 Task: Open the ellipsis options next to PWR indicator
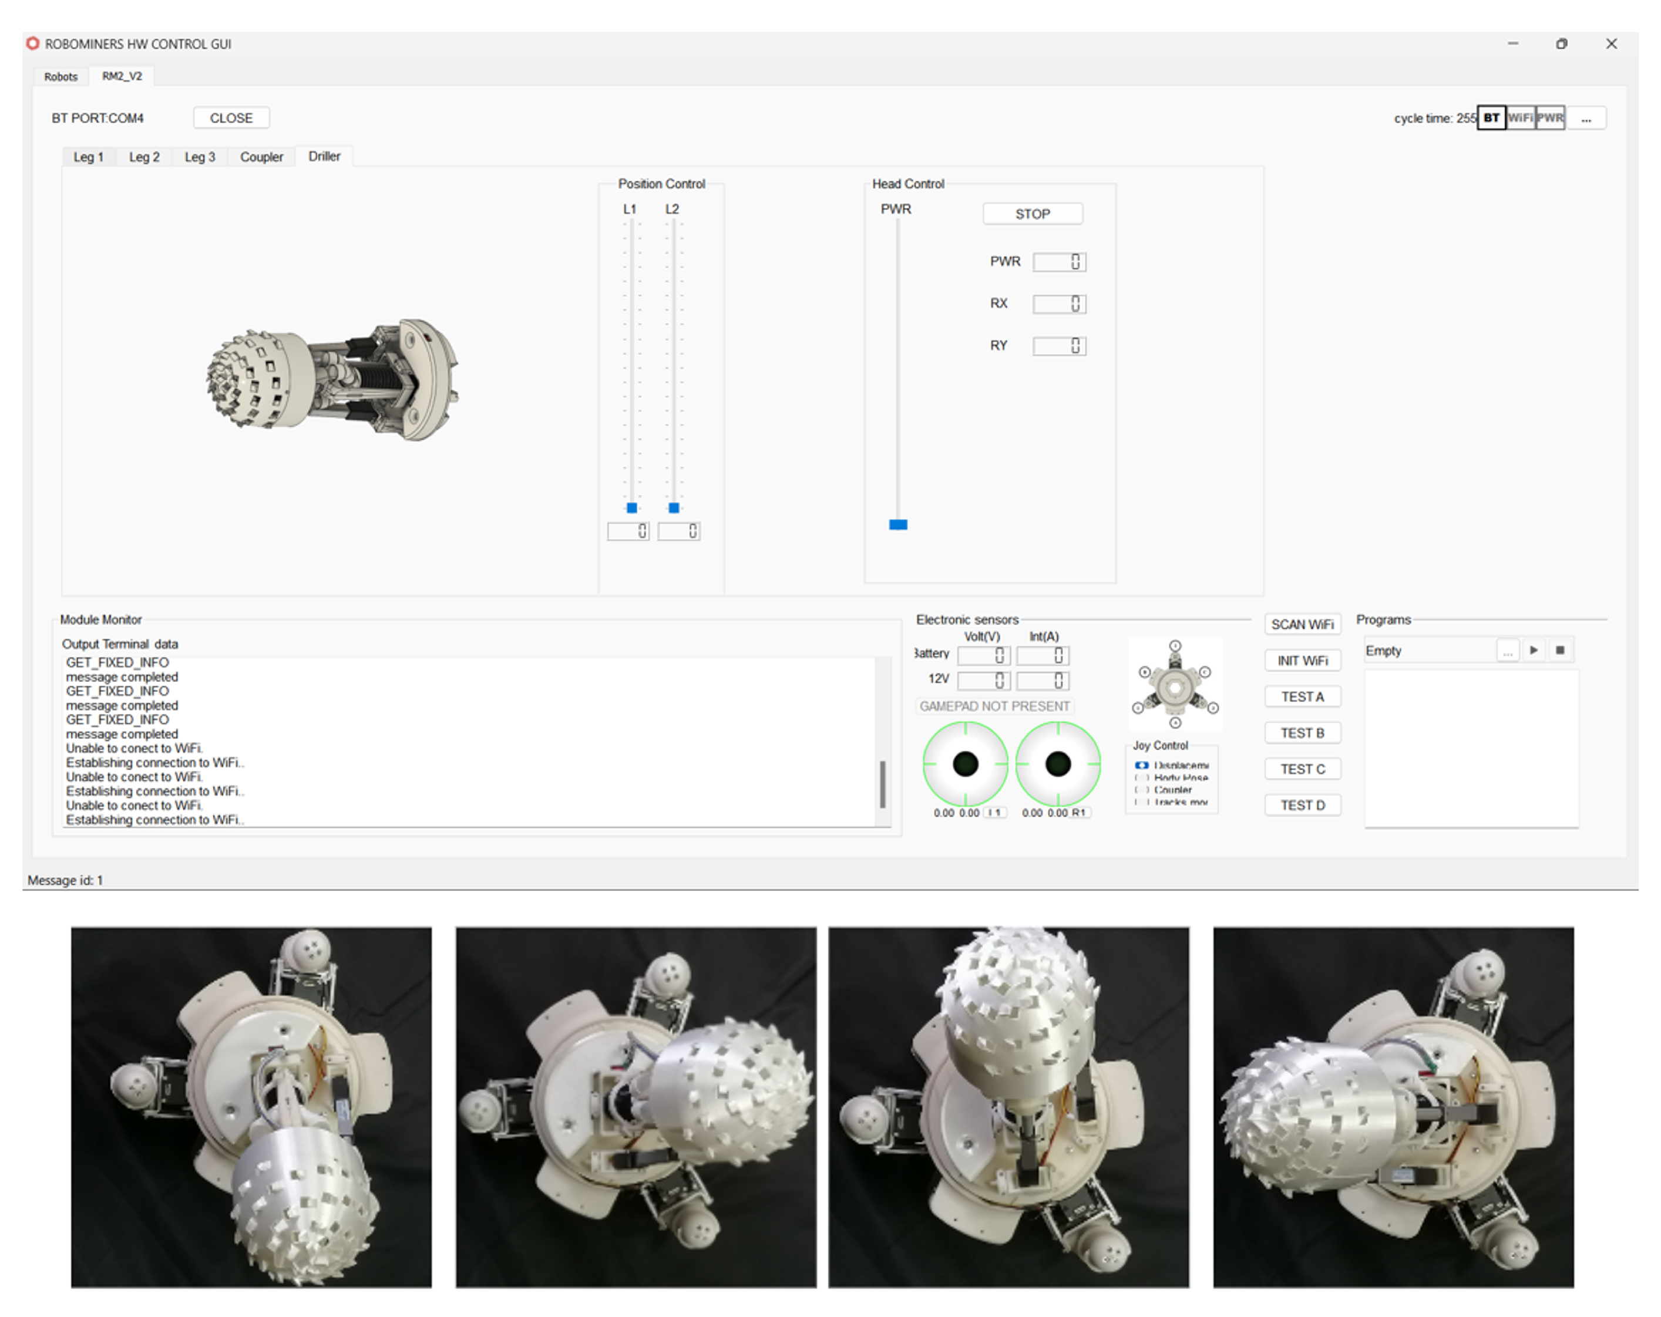1586,119
